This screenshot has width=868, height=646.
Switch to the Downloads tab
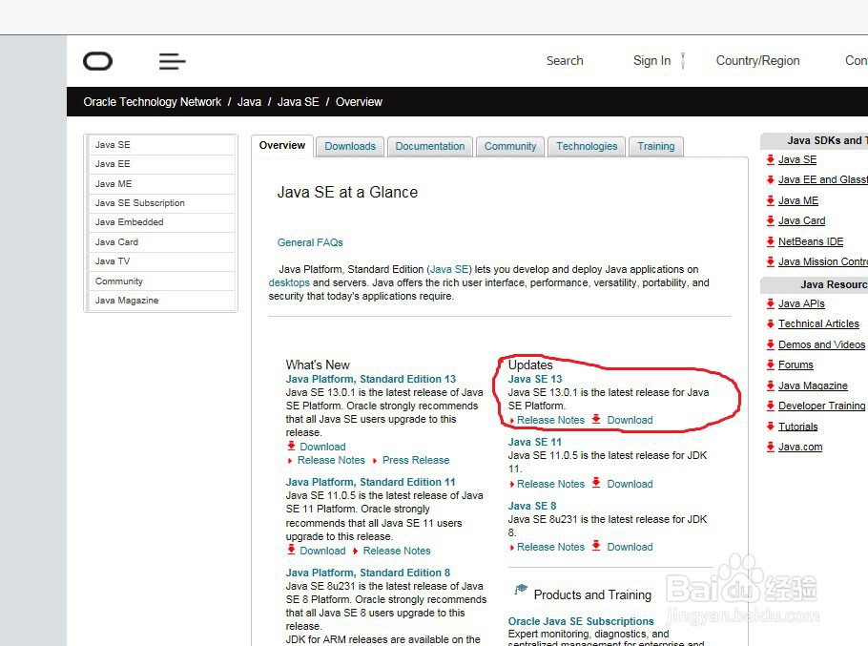(x=350, y=146)
